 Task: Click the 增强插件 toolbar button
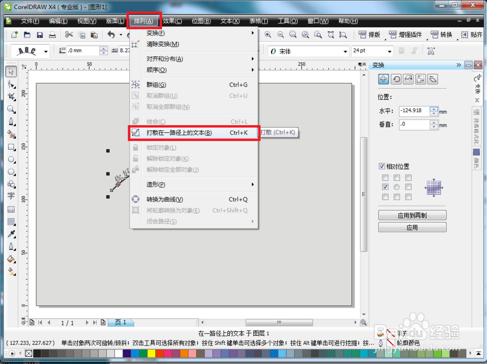tap(405, 35)
